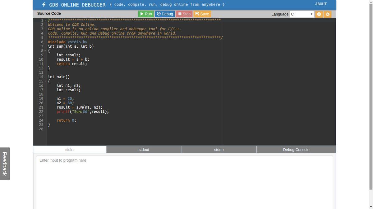Click the code line 'return result;'
Viewport: 373px width, 209px height.
click(x=72, y=64)
